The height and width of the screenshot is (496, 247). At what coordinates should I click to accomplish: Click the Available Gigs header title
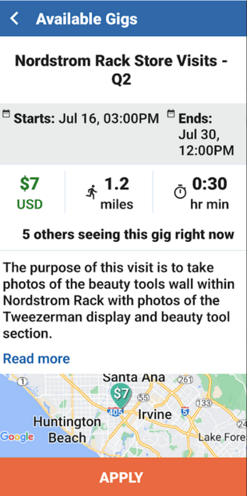(x=87, y=19)
